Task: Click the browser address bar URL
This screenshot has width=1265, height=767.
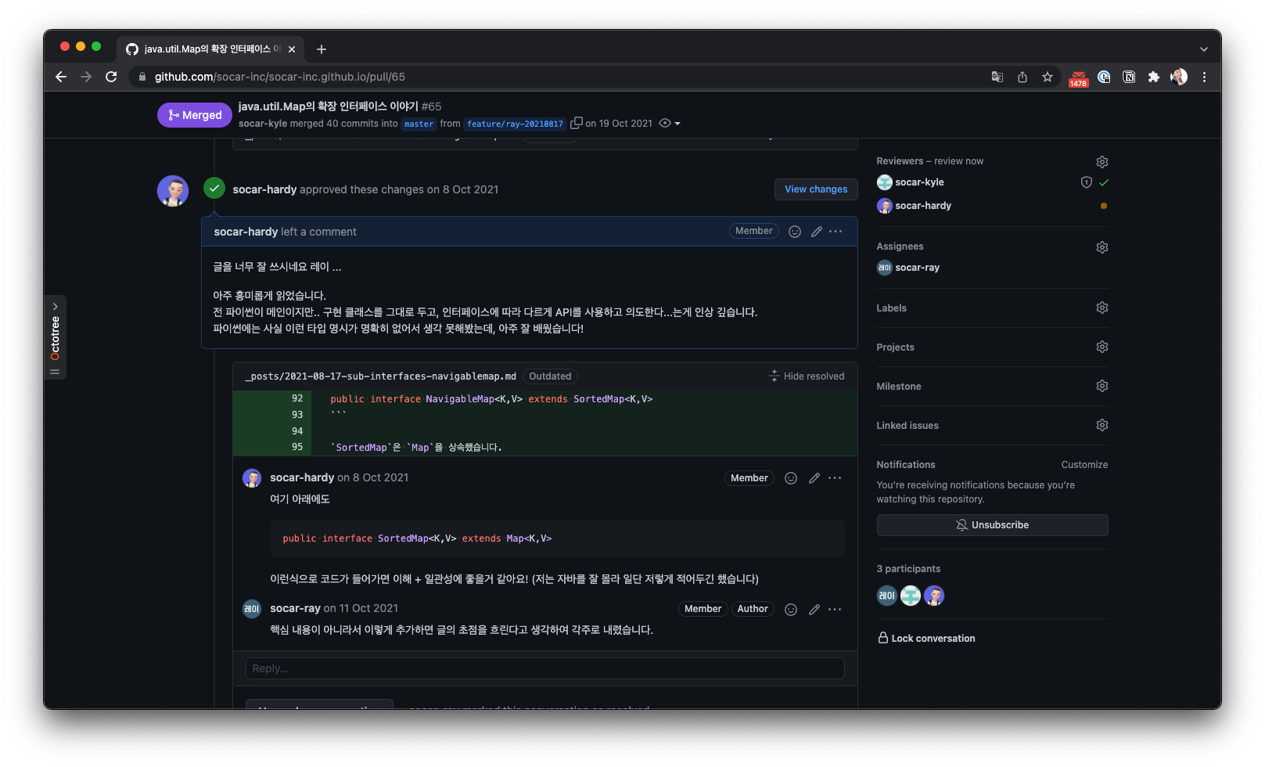Action: pyautogui.click(x=280, y=77)
